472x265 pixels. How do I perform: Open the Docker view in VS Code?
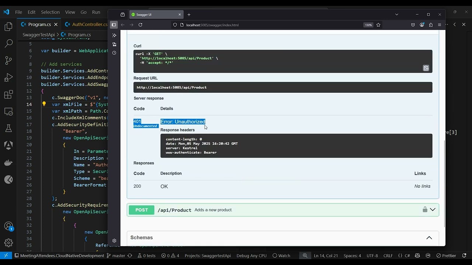pyautogui.click(x=8, y=162)
